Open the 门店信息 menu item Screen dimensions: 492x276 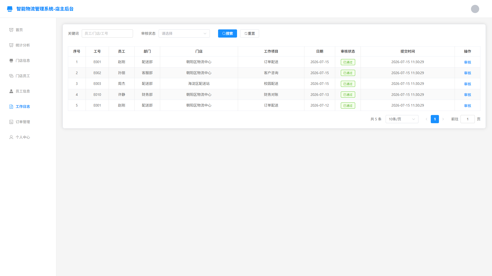tap(28, 61)
